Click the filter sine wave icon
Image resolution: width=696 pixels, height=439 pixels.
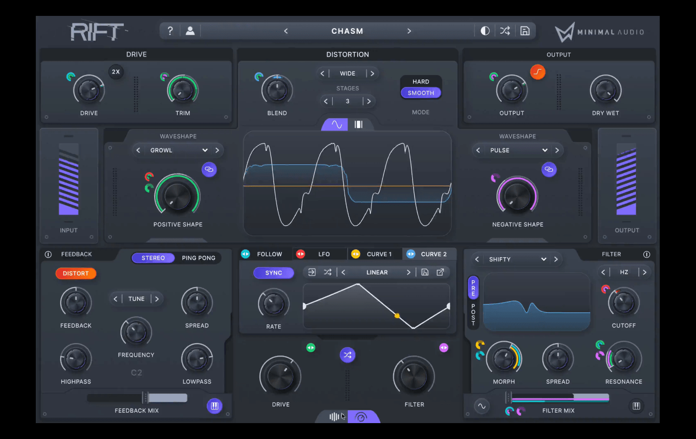pyautogui.click(x=481, y=406)
